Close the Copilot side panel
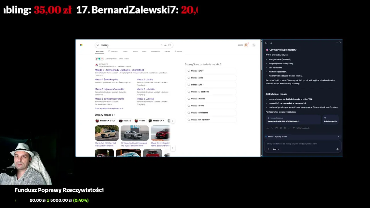This screenshot has width=370, height=208. click(x=340, y=42)
